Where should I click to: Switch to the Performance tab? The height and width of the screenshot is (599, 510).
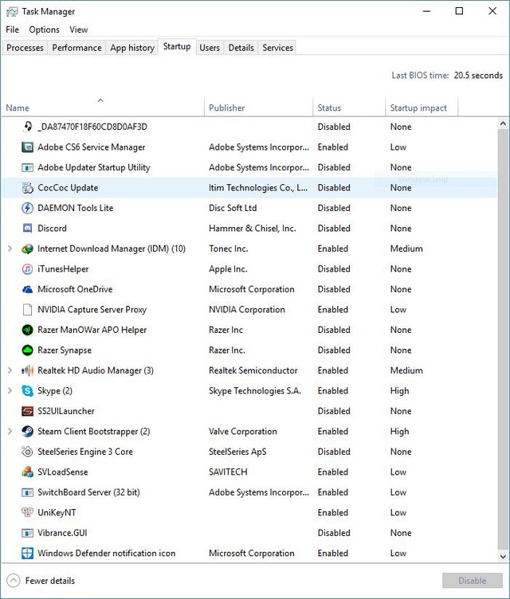coord(76,48)
